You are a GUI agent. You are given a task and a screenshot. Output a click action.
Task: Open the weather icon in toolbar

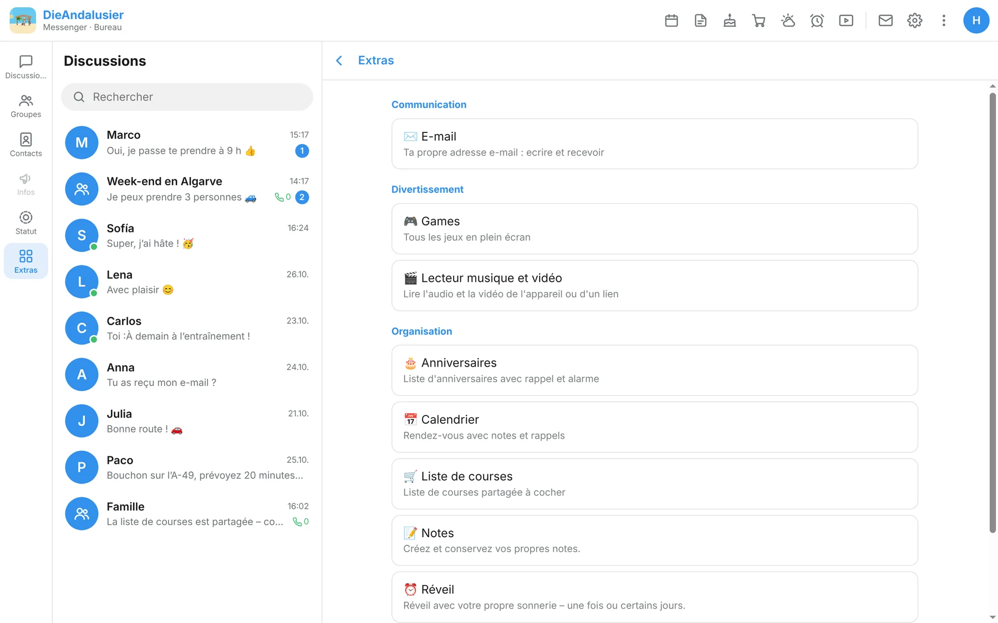coord(788,20)
